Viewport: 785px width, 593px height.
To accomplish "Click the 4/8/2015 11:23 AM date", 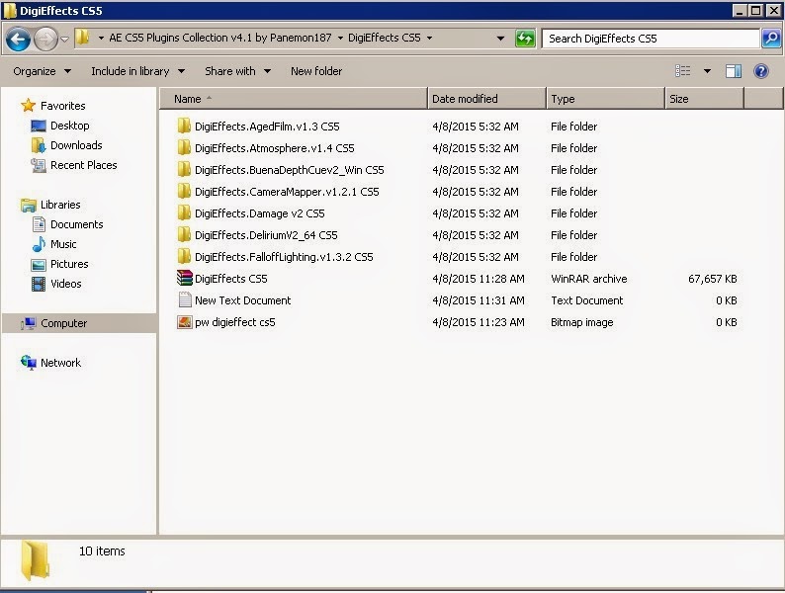I will (479, 322).
